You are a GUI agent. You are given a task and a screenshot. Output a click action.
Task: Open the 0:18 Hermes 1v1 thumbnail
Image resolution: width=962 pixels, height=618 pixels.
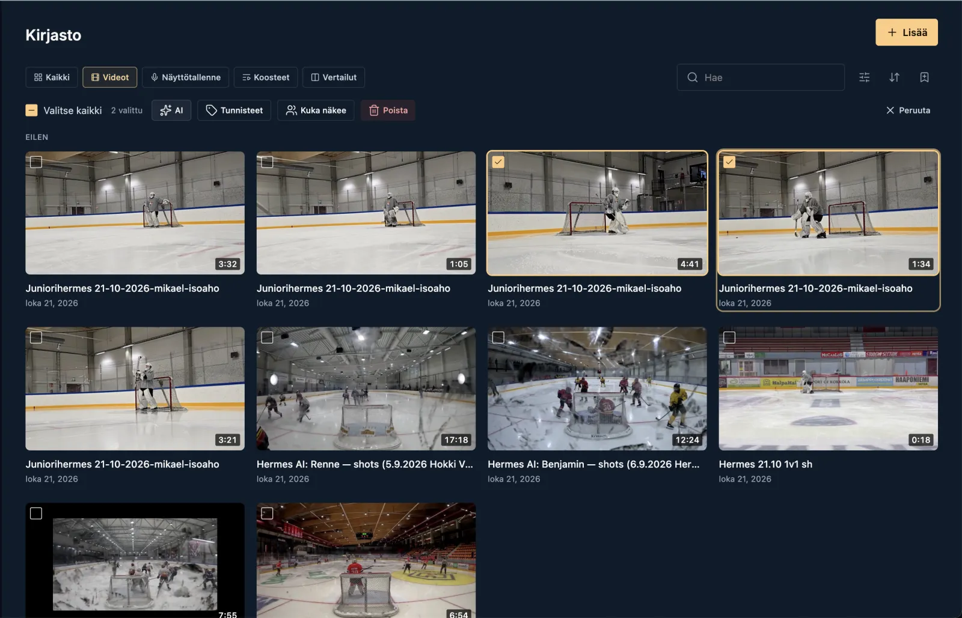tap(829, 389)
